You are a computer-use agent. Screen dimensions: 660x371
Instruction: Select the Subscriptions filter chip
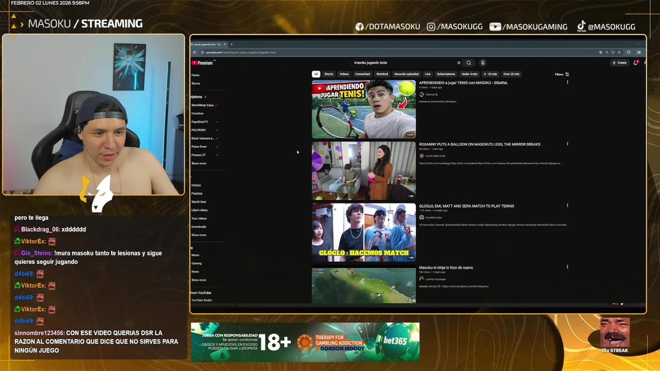click(446, 74)
